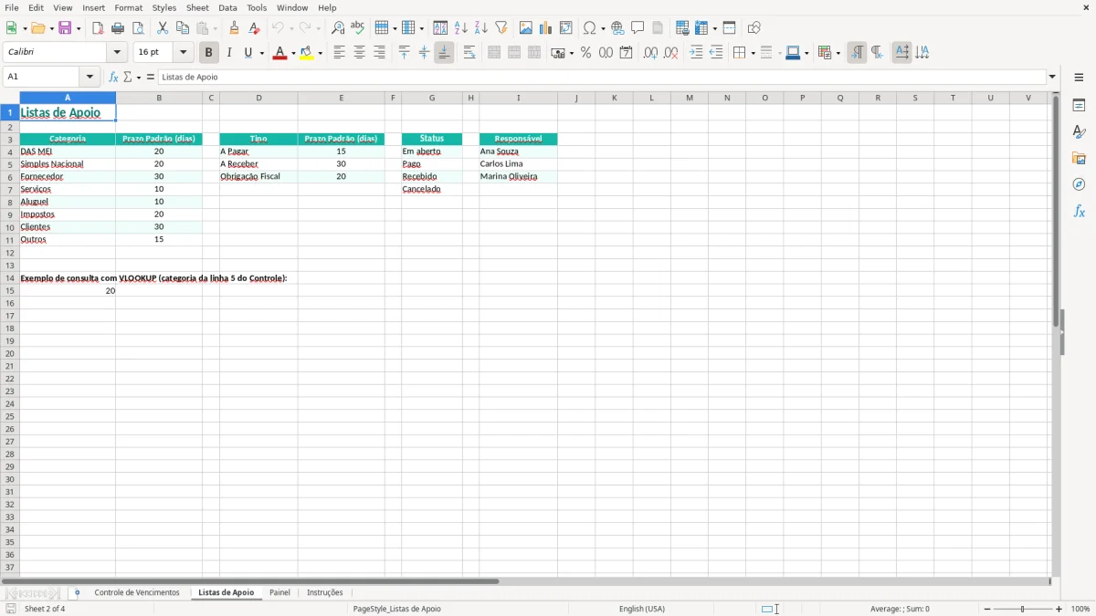The image size is (1096, 616).
Task: Insert a comment
Action: coord(638,28)
